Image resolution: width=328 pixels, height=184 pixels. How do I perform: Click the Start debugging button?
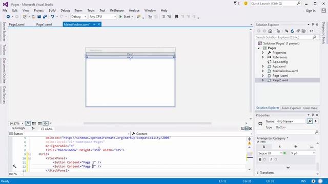click(x=125, y=16)
